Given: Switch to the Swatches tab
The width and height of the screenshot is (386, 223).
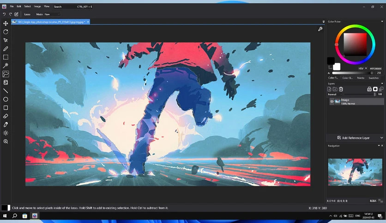Looking at the screenshot, I should [374, 78].
